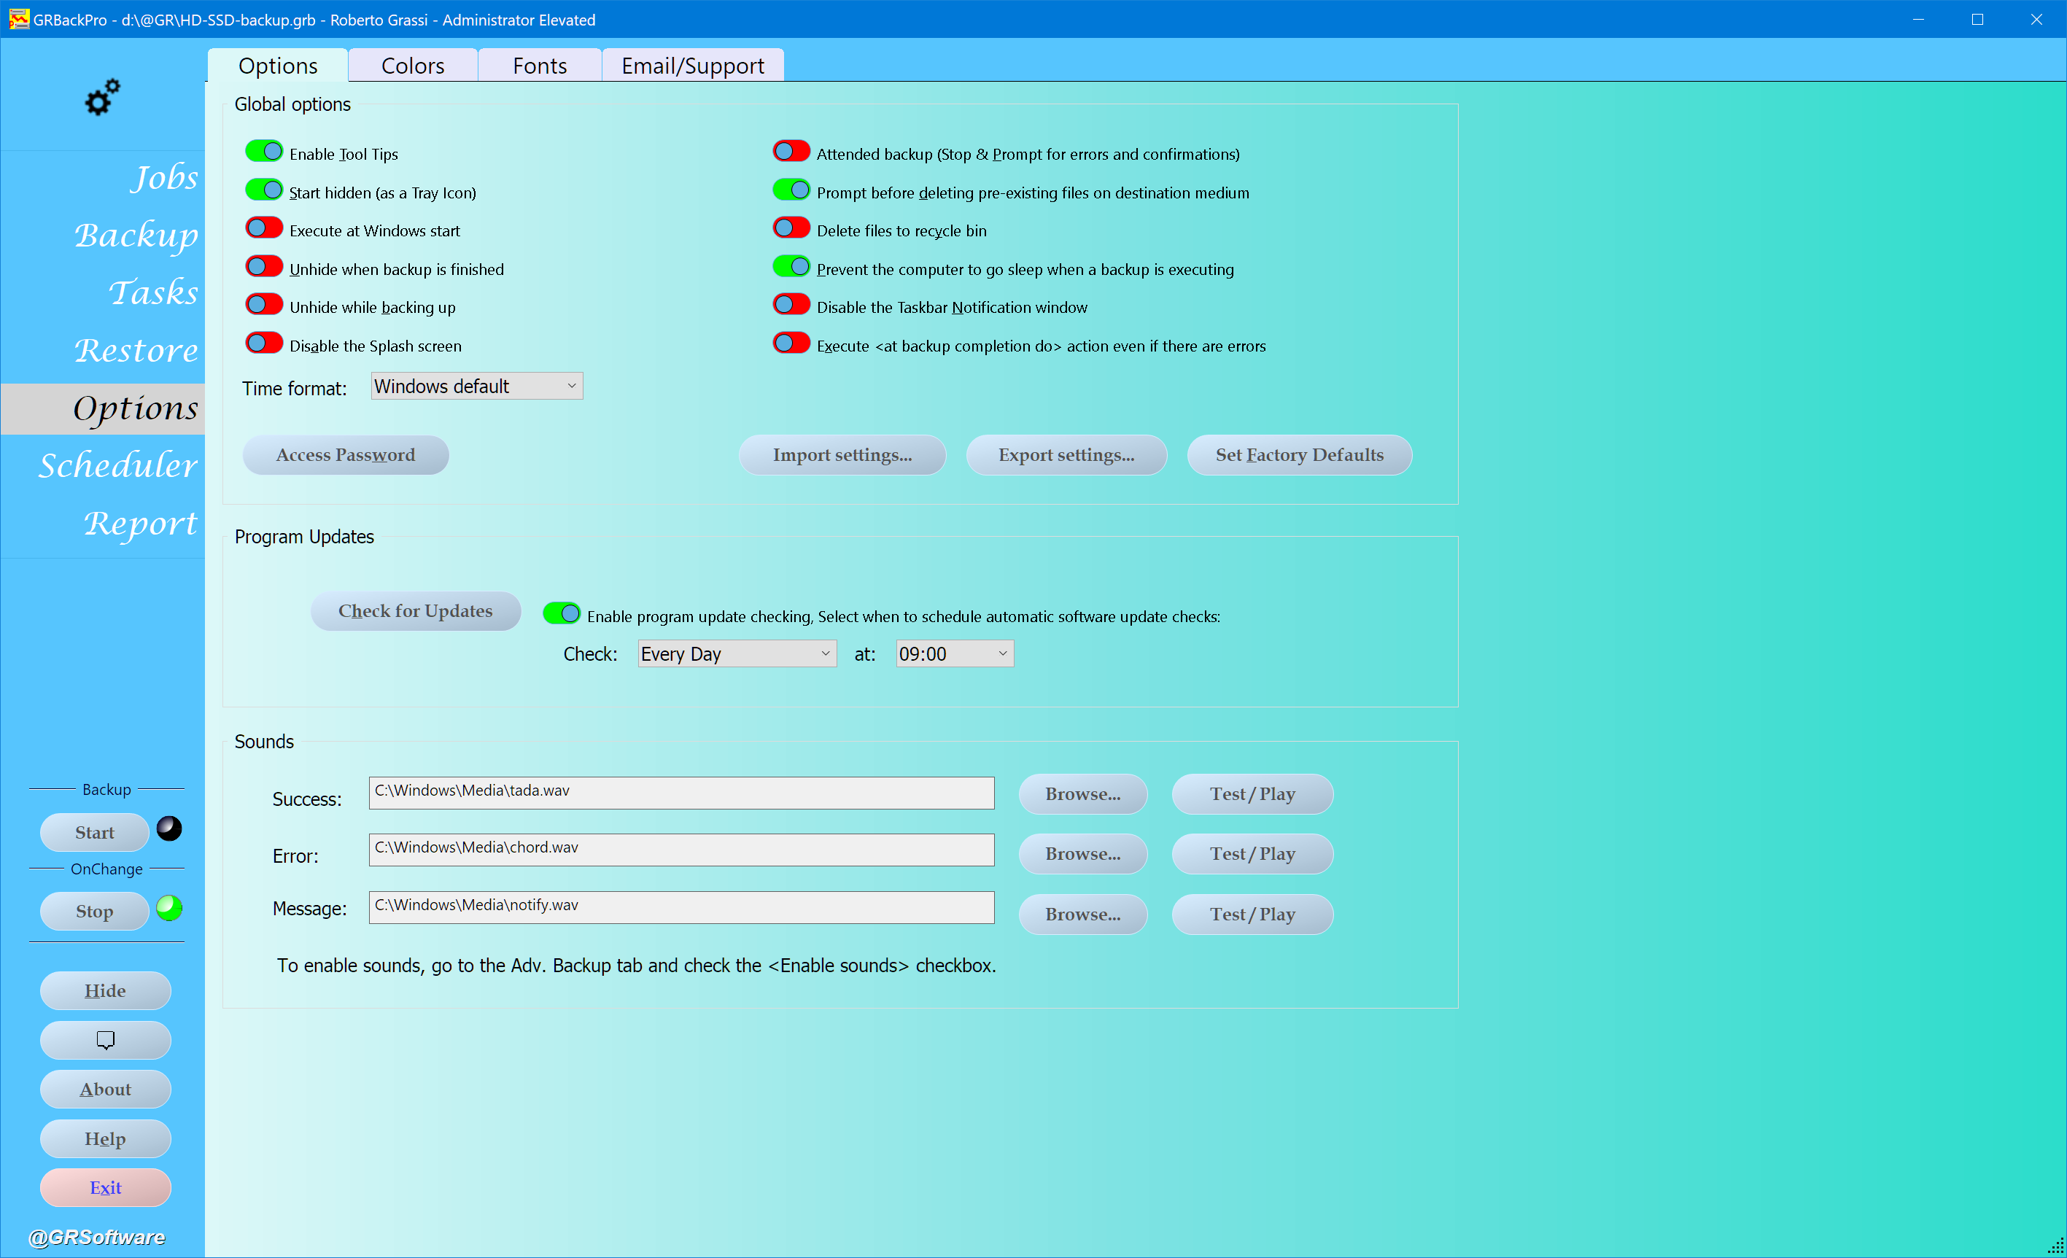Click the speech bubble icon button
This screenshot has height=1258, width=2067.
106,1040
